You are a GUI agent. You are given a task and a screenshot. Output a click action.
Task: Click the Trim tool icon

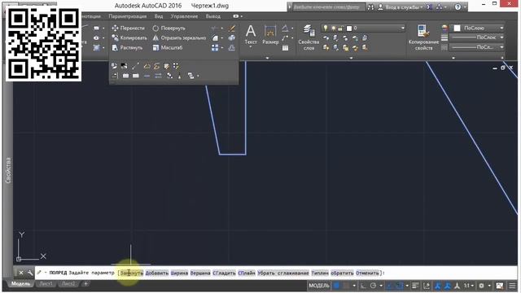(215, 28)
